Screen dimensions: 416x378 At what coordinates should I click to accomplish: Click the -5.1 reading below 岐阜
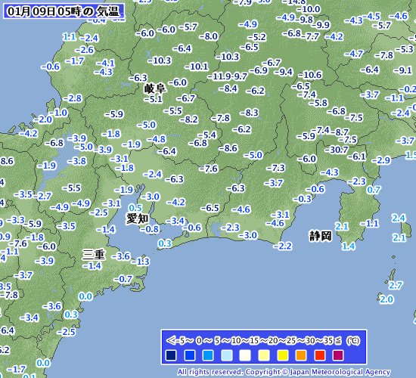tap(153, 99)
